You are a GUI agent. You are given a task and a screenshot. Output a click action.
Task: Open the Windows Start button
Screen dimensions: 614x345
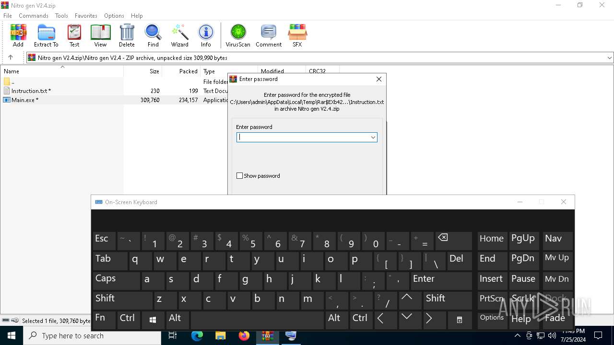[12, 335]
